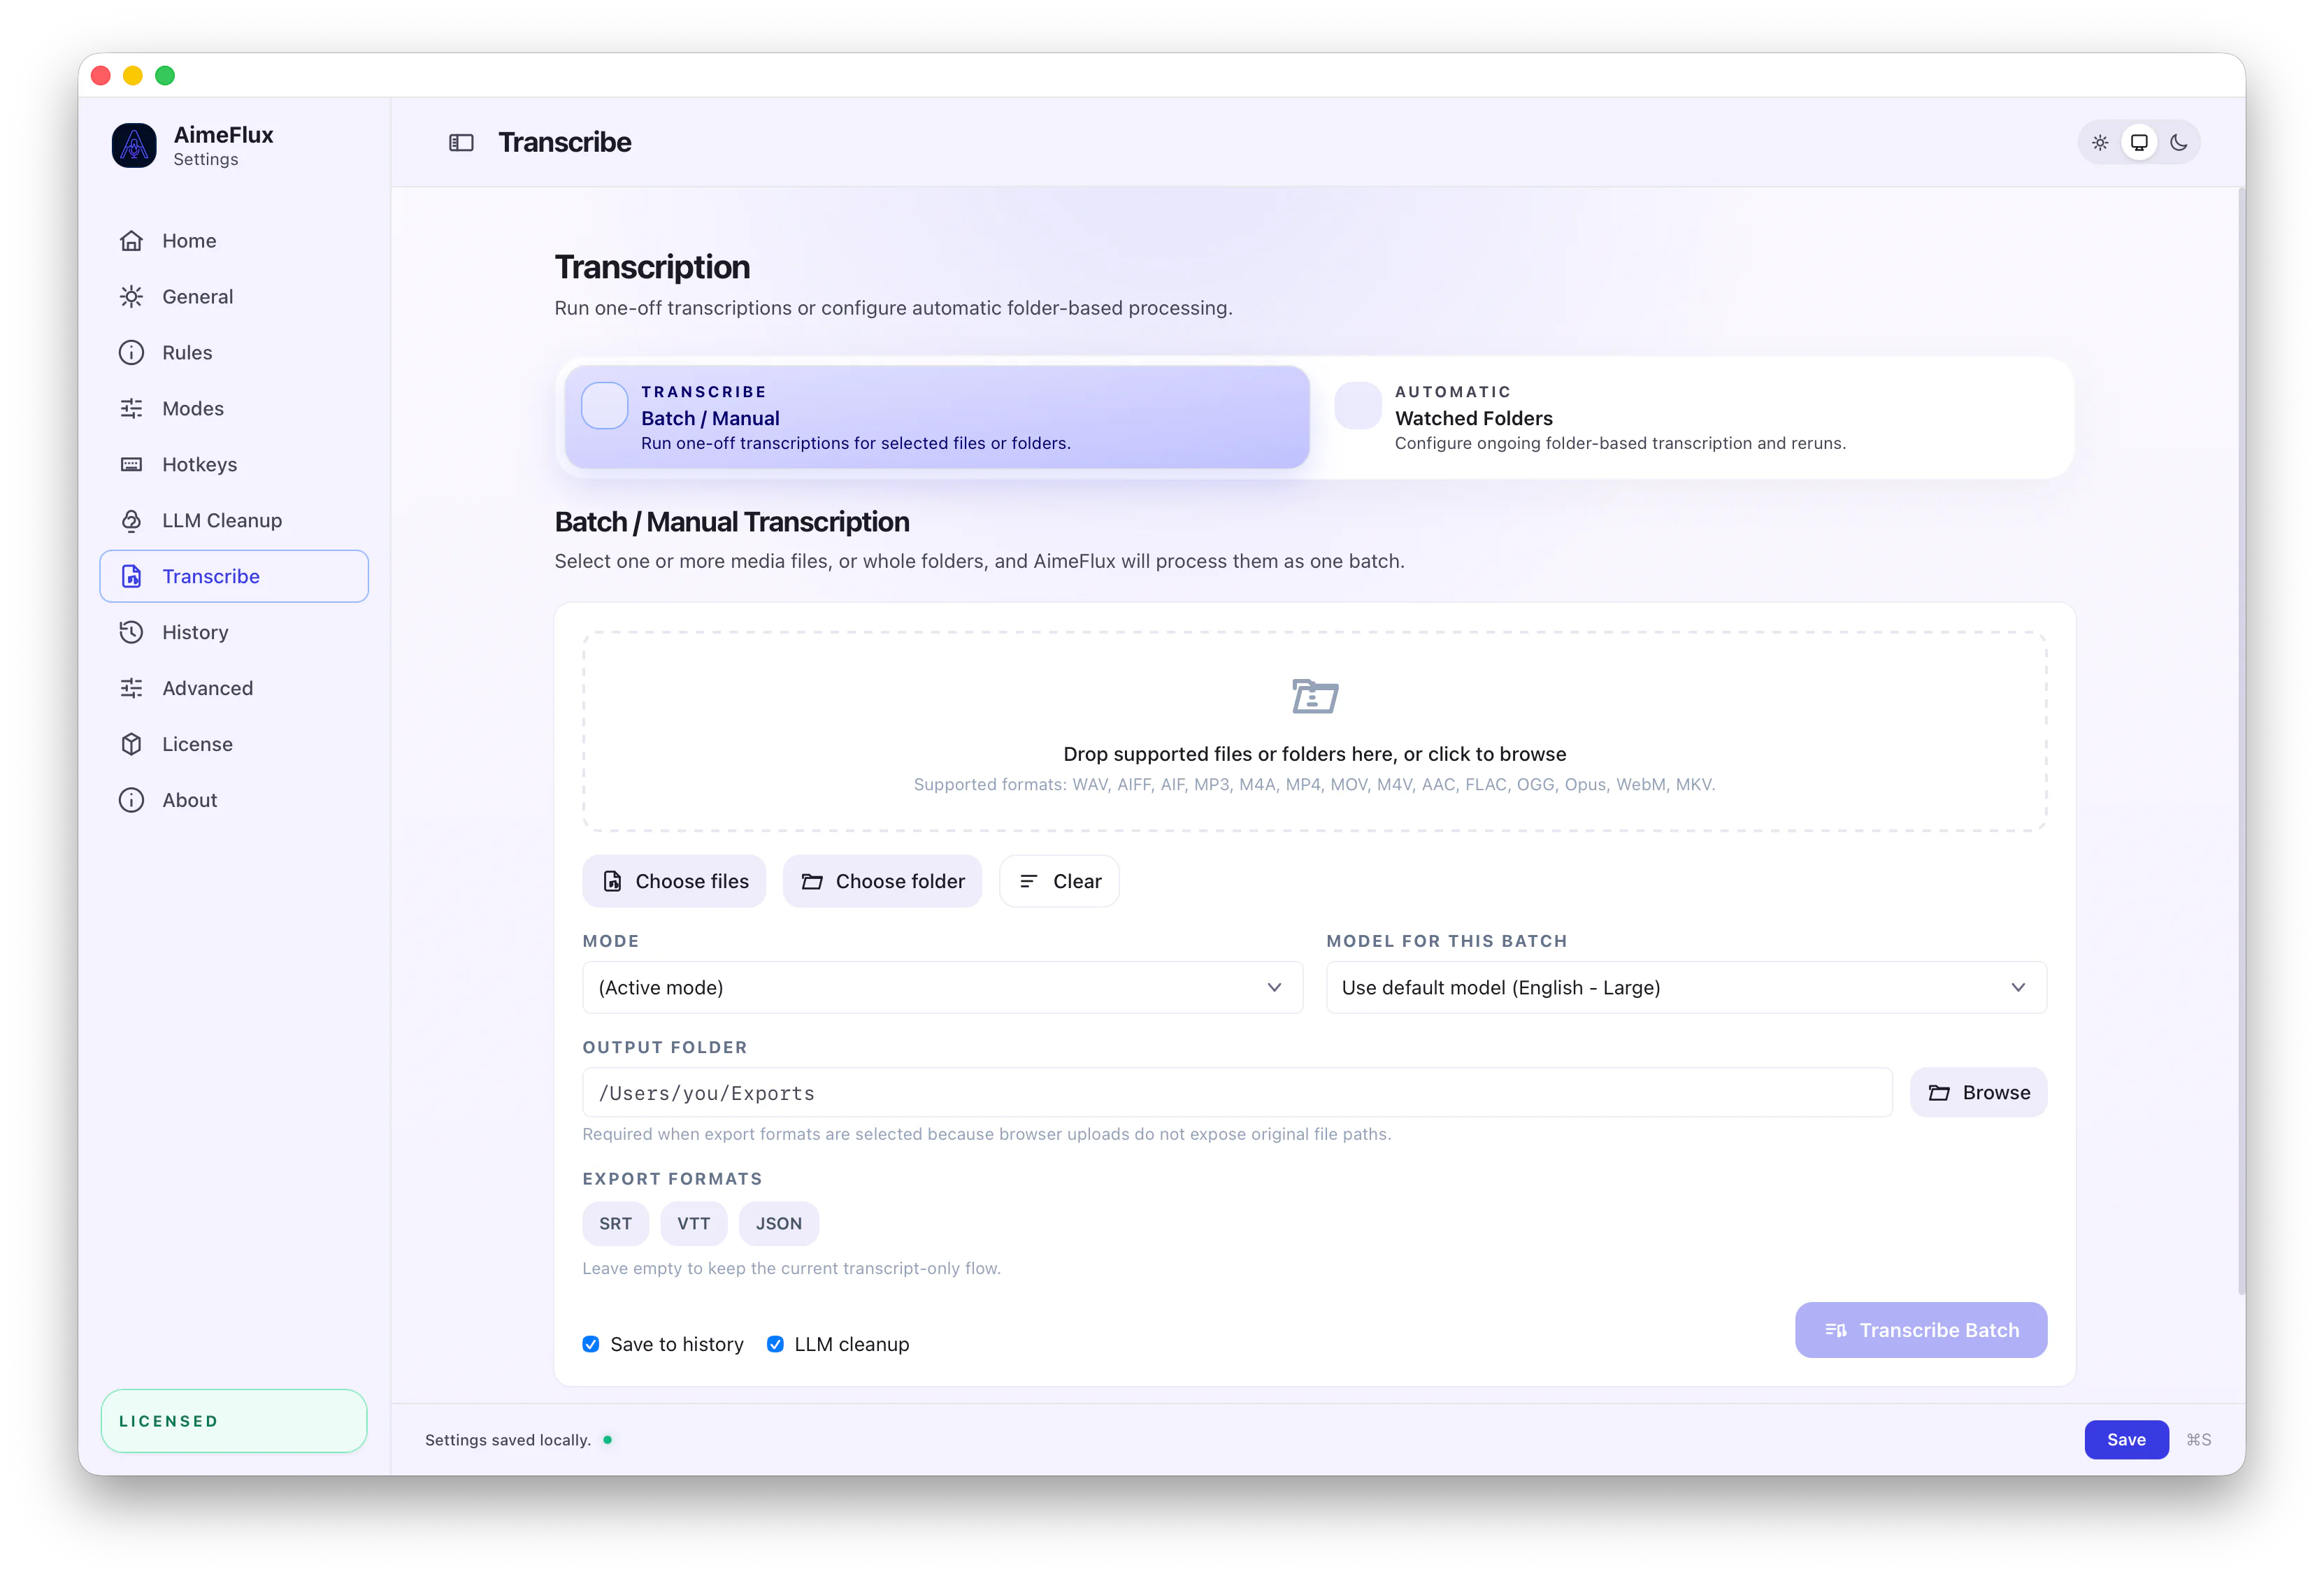The height and width of the screenshot is (1579, 2324).
Task: Browse for an output folder
Action: pyautogui.click(x=1978, y=1094)
